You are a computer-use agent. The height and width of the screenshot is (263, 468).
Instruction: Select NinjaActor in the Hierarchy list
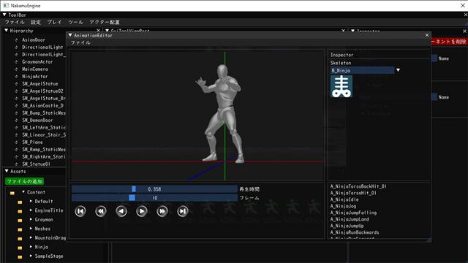(x=34, y=76)
